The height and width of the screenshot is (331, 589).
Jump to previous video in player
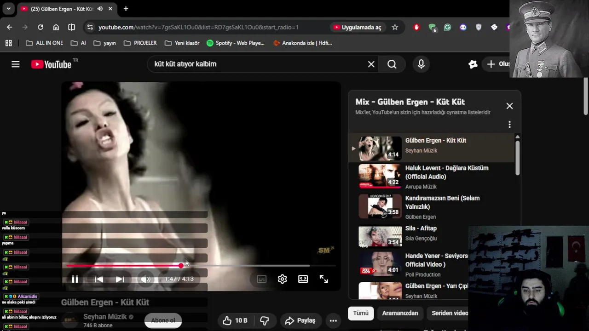pos(99,279)
